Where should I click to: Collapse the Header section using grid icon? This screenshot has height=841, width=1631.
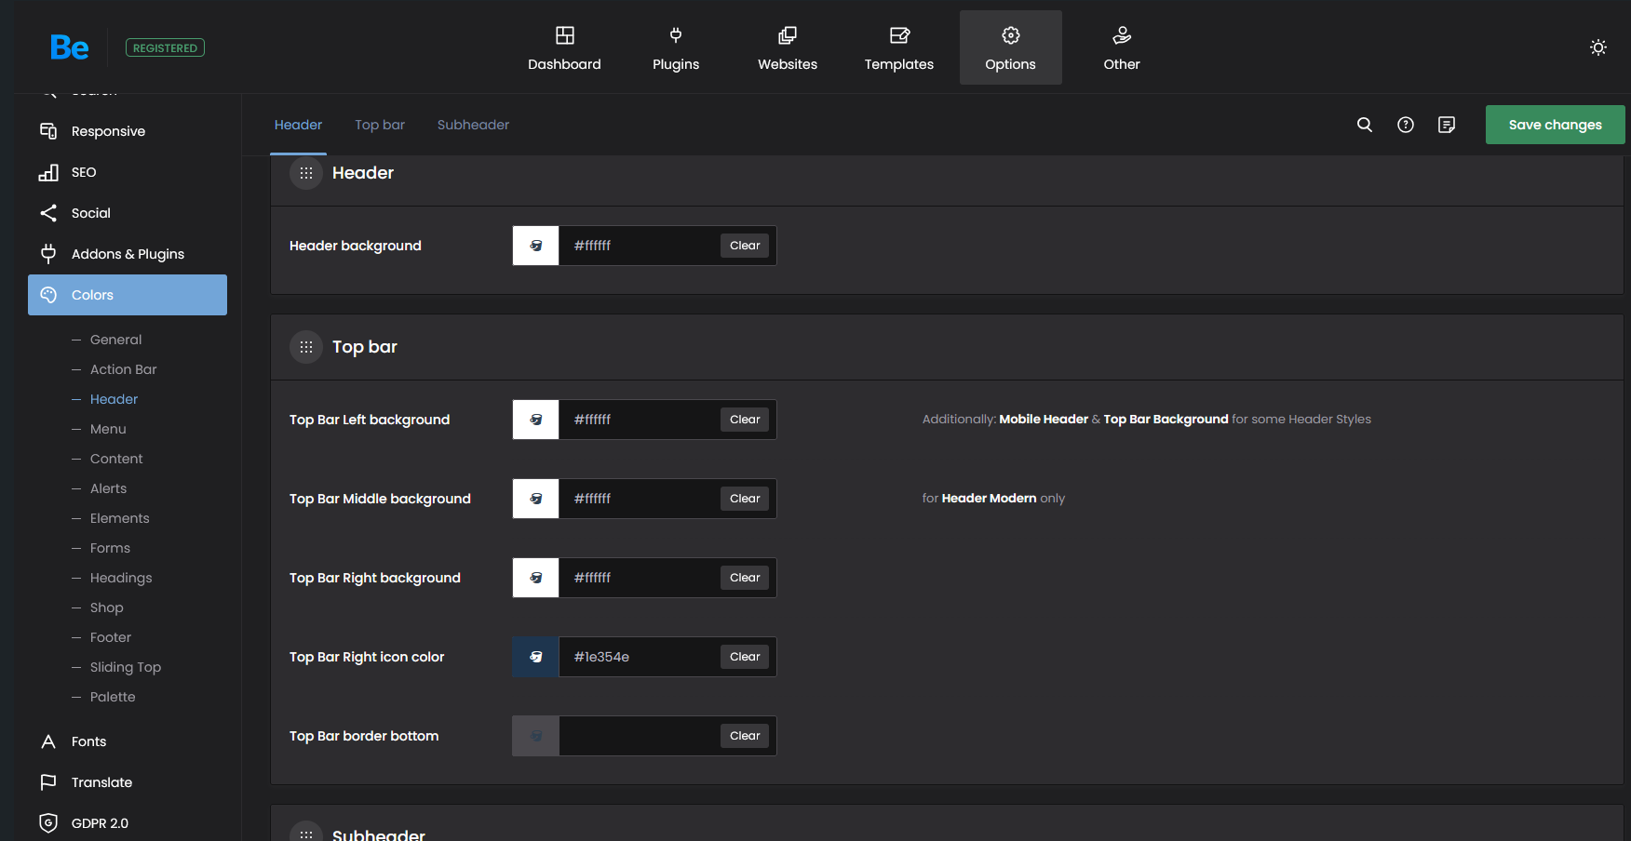click(x=306, y=173)
